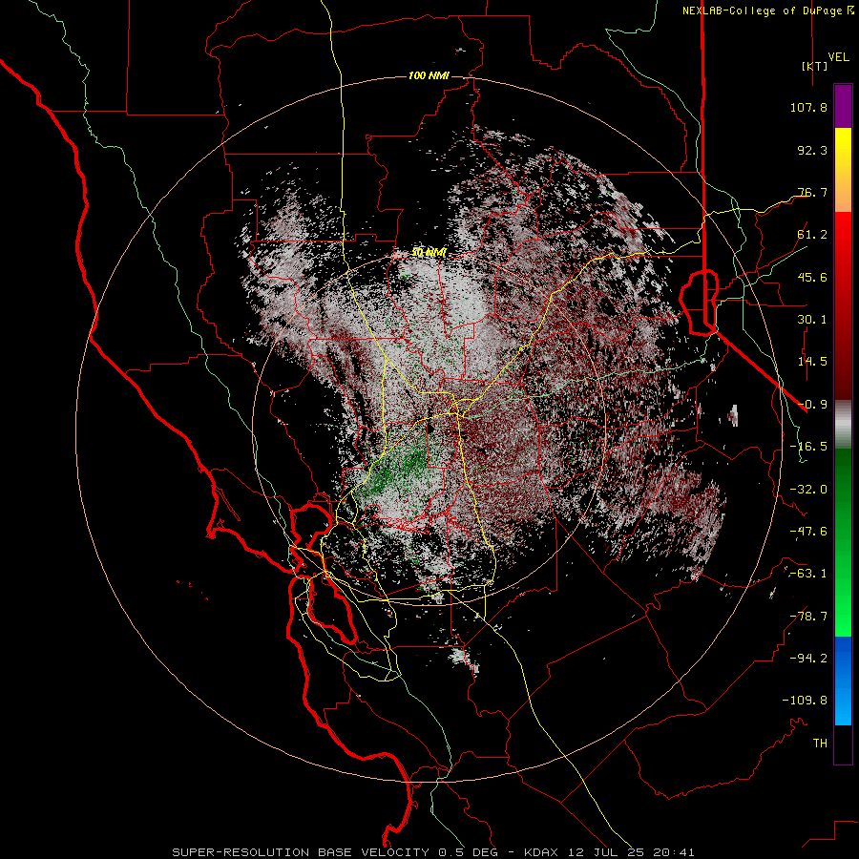Click the thick red Lake Tahoe outline

coord(699,302)
